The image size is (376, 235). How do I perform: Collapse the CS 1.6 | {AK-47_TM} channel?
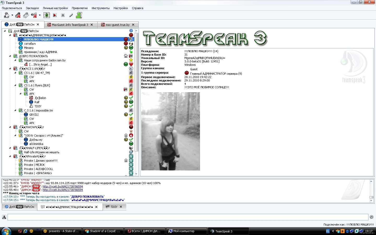point(15,73)
